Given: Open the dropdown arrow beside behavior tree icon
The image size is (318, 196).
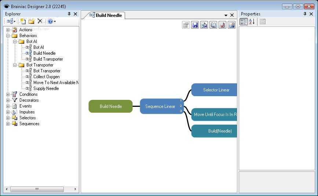Looking at the screenshot, I should (x=15, y=22).
